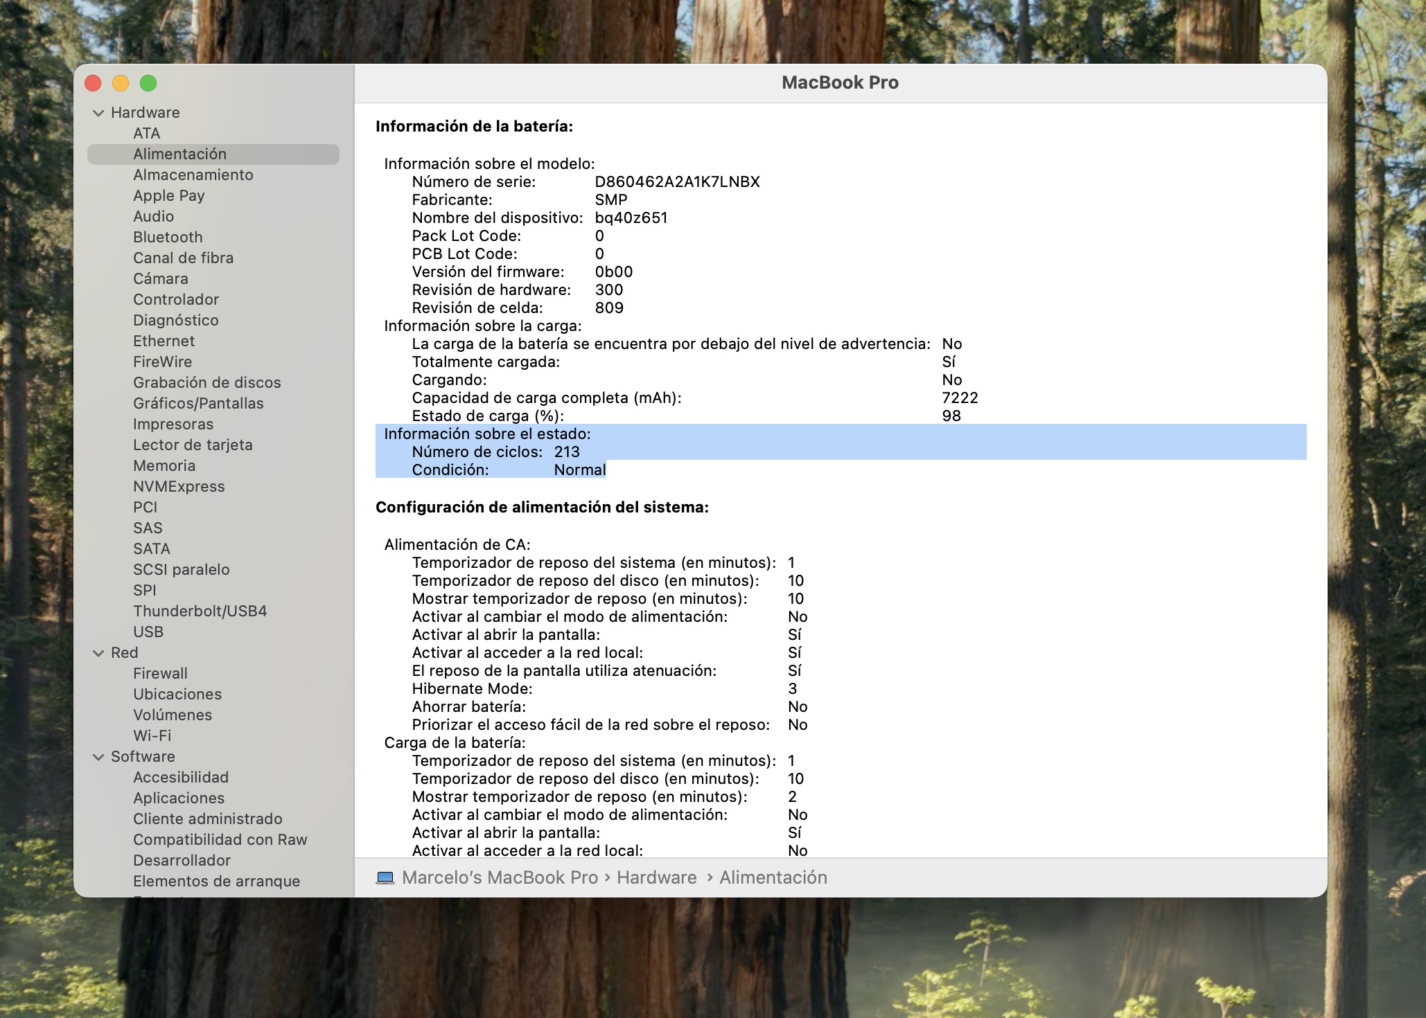1426x1018 pixels.
Task: Open the Bluetooth hardware entry
Action: click(x=168, y=237)
